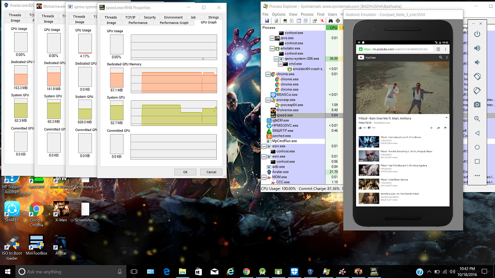Screen dimensions: 495x278
Task: Click the plus add-to icon under YouTube video
Action: (431, 128)
